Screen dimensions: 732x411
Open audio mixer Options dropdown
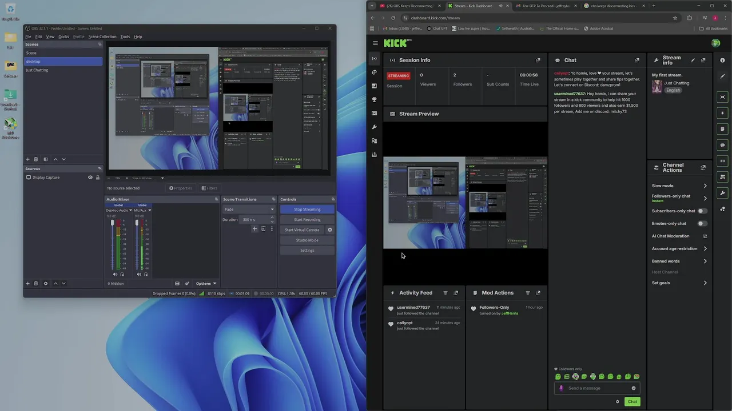206,284
